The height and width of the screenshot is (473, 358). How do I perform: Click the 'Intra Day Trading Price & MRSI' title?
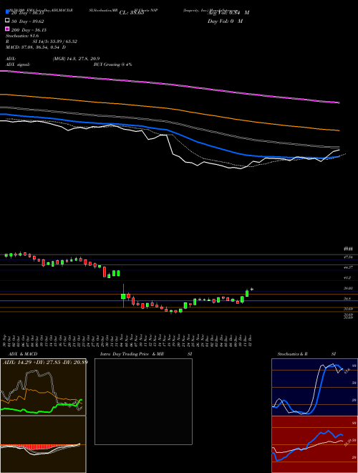pos(146,354)
